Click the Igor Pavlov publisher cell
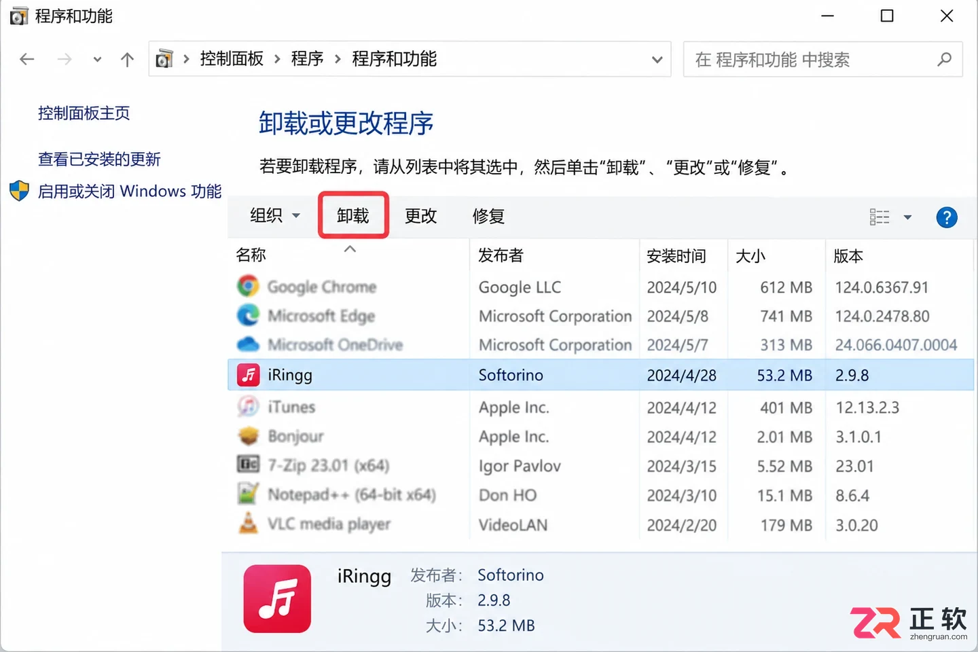The width and height of the screenshot is (978, 652). coord(520,466)
